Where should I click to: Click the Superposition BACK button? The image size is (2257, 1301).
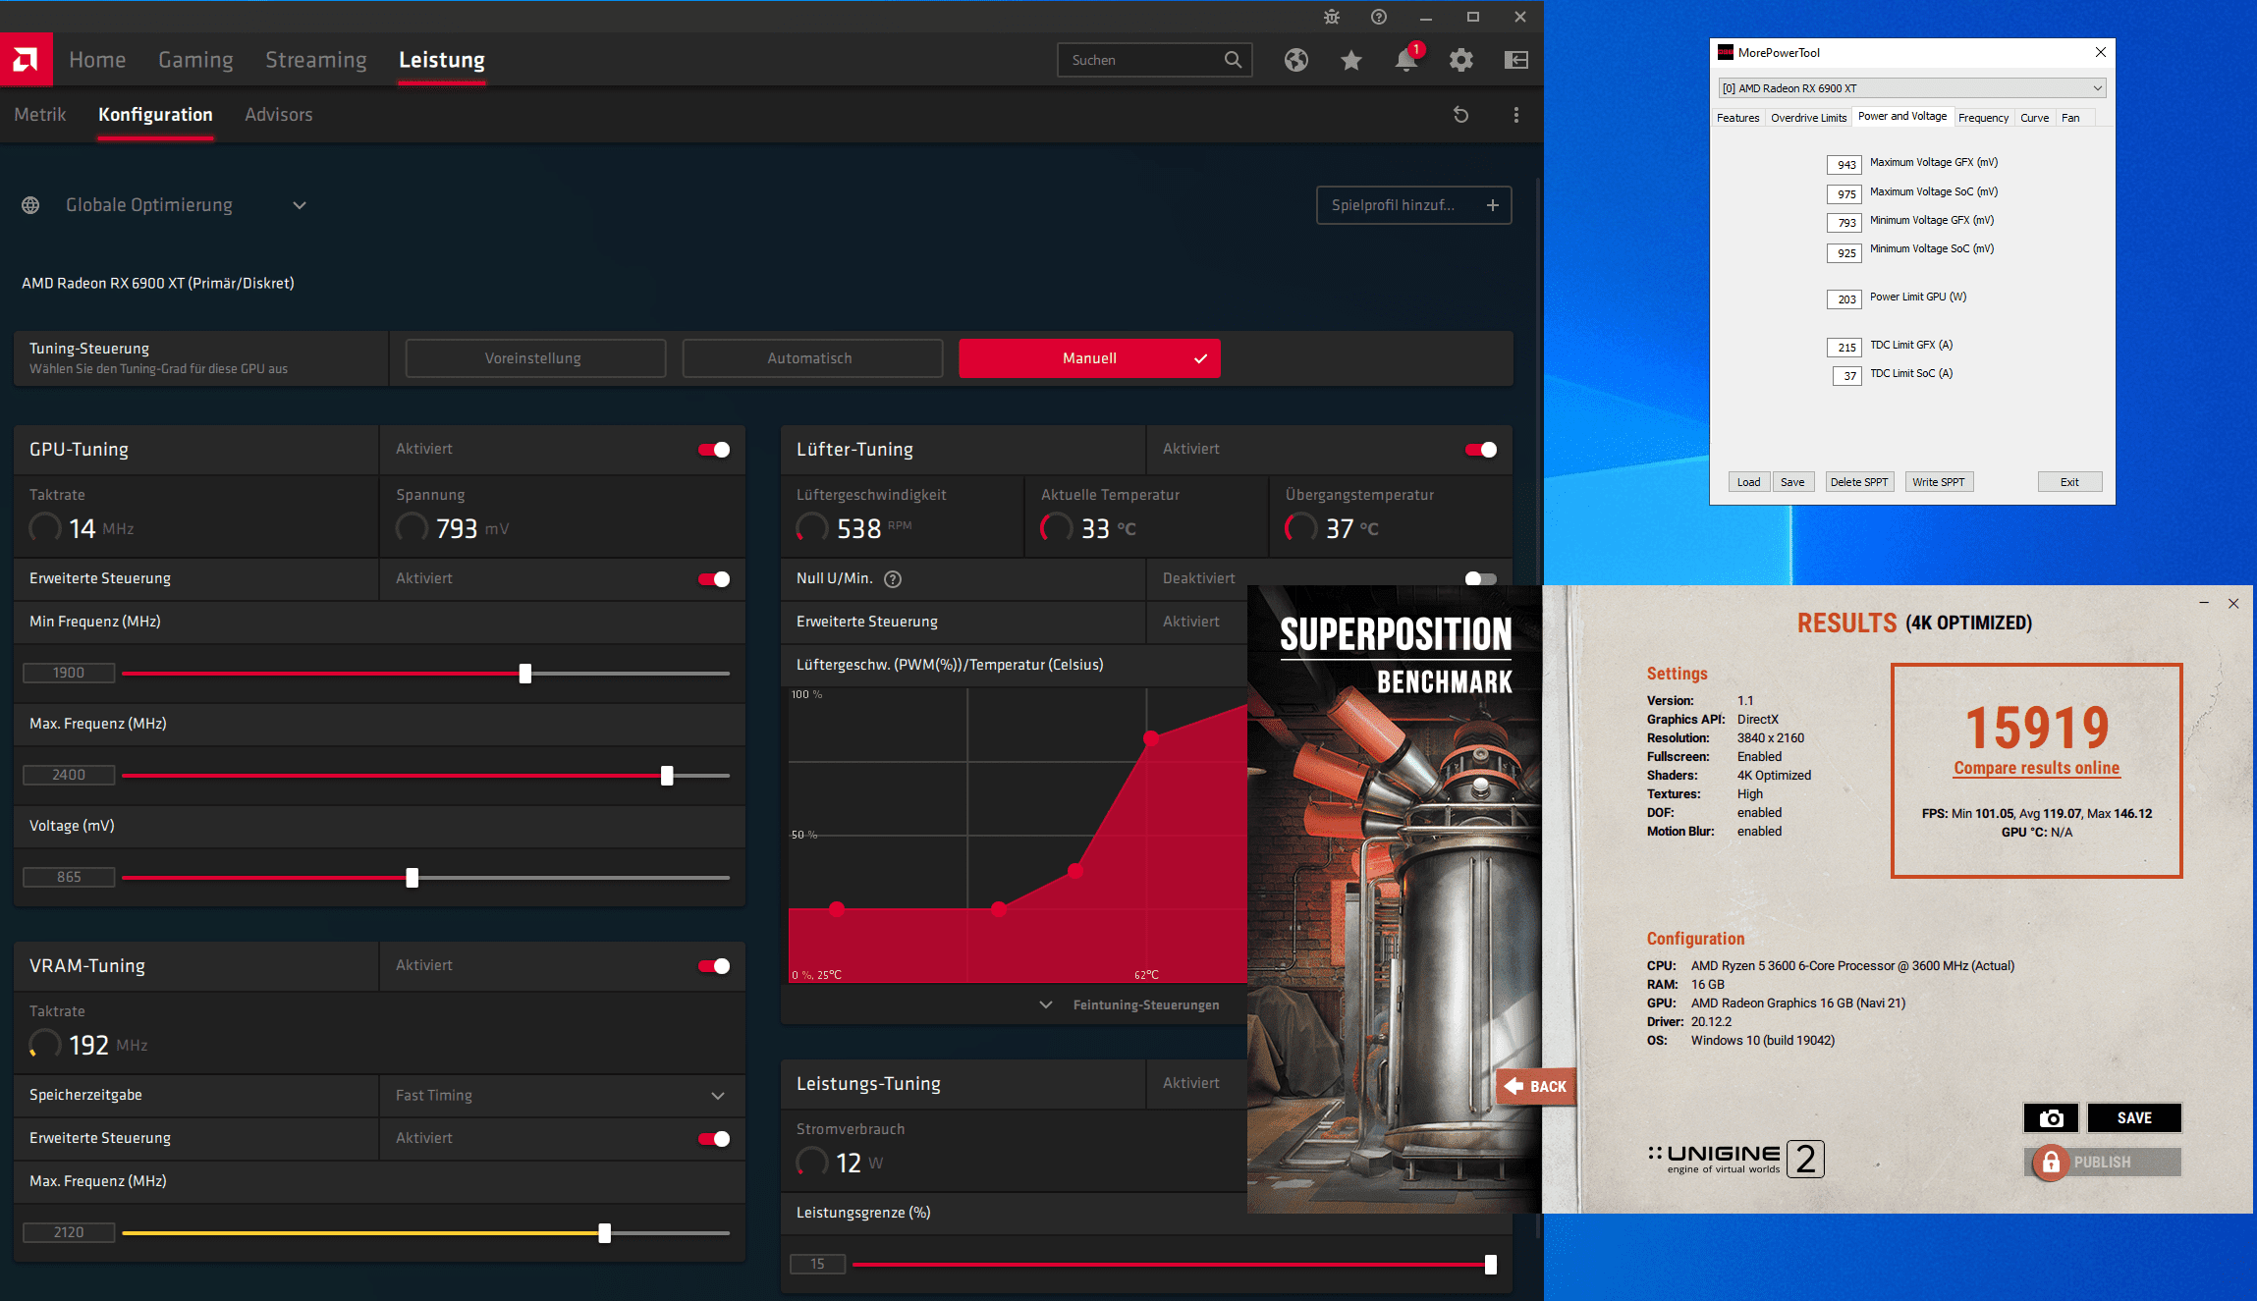coord(1536,1086)
